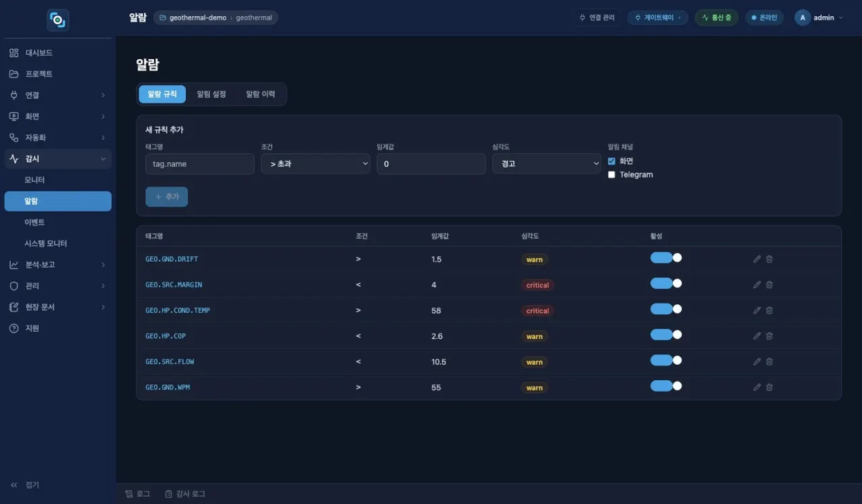
Task: Edit the GEO.HP.COP rule pencil icon
Action: [757, 336]
